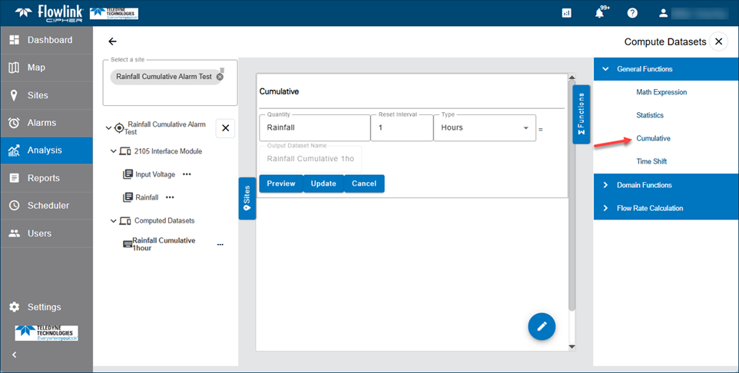Open the help question mark icon

(x=632, y=13)
